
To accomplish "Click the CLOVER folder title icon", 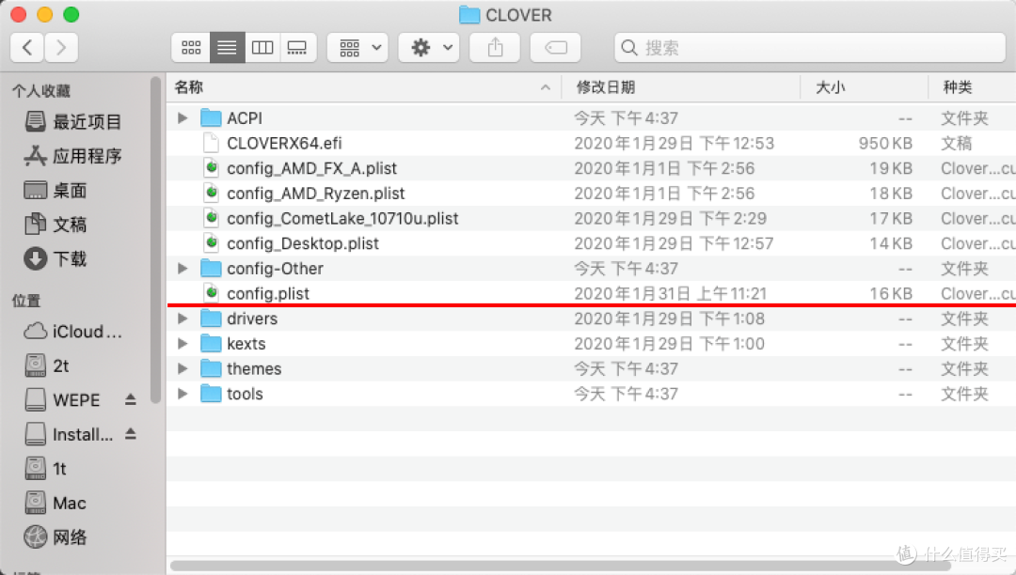I will coord(469,15).
